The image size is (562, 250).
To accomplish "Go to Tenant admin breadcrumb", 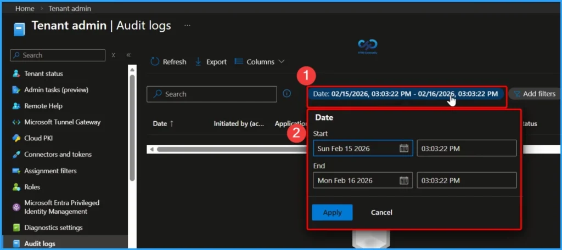I will pos(70,8).
